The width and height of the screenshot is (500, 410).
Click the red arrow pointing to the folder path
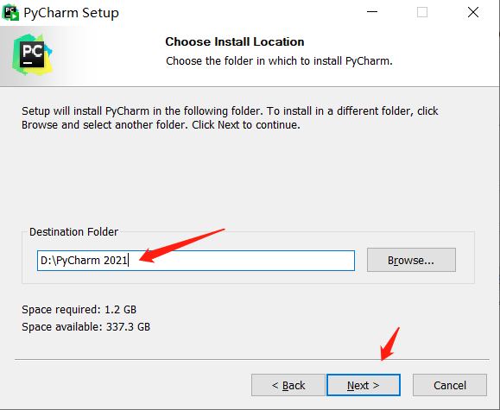[x=181, y=246]
